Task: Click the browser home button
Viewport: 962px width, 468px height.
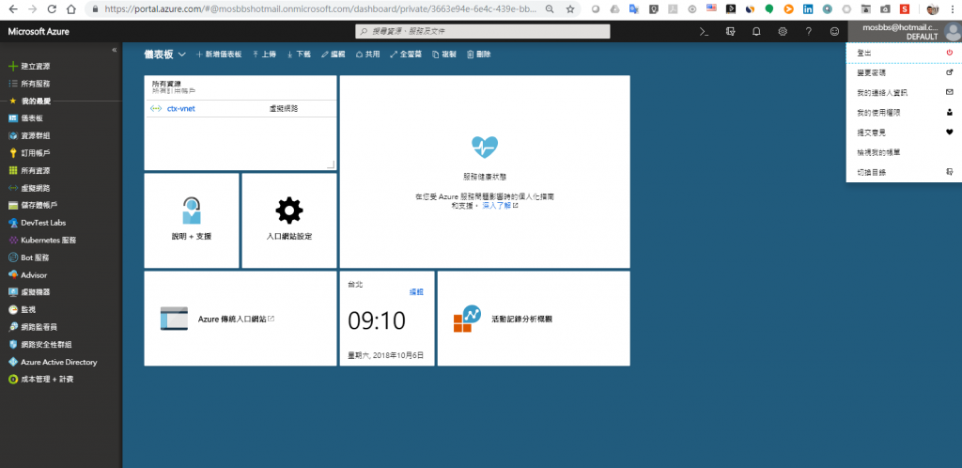Action: point(71,9)
